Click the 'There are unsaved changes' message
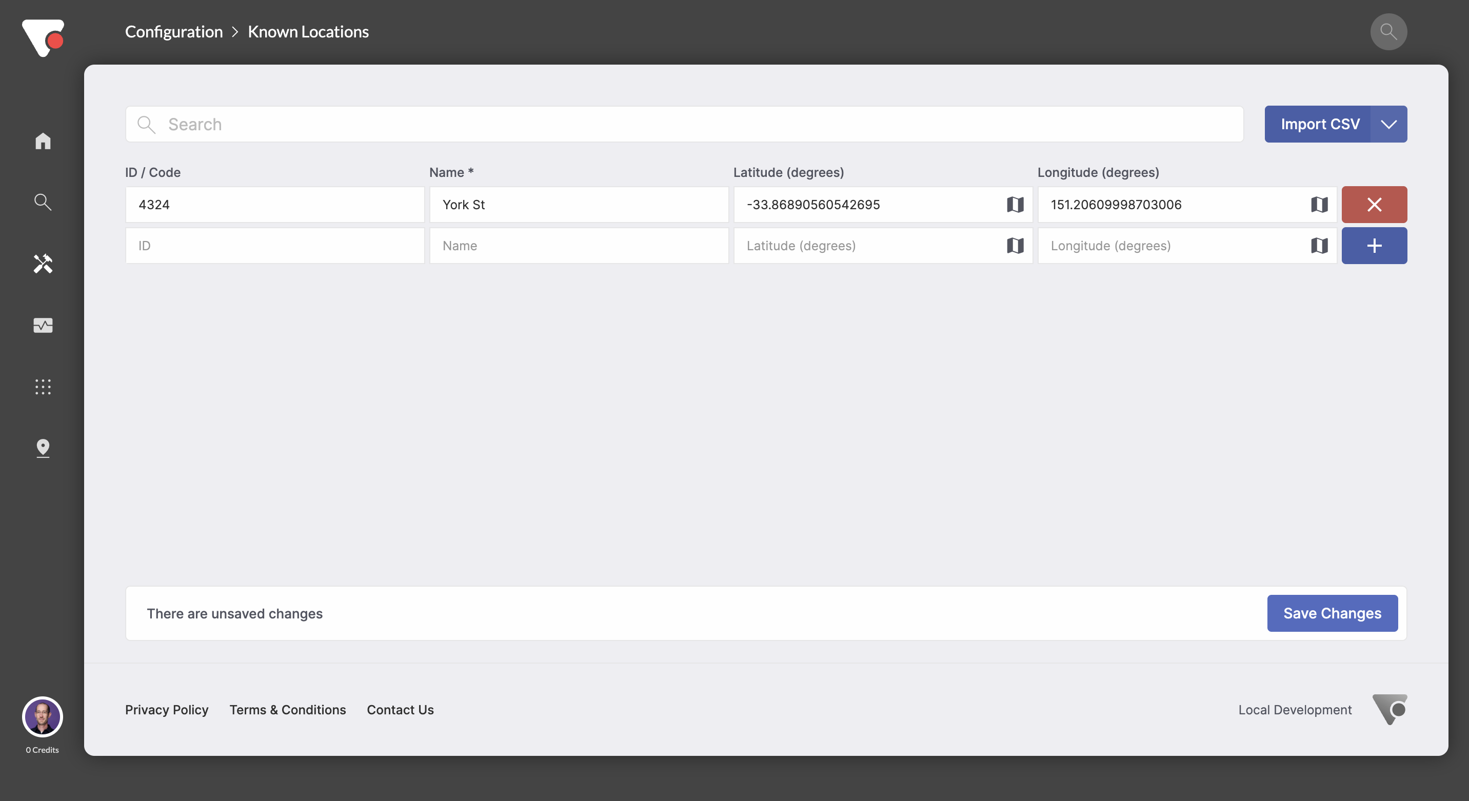The height and width of the screenshot is (801, 1469). (234, 613)
